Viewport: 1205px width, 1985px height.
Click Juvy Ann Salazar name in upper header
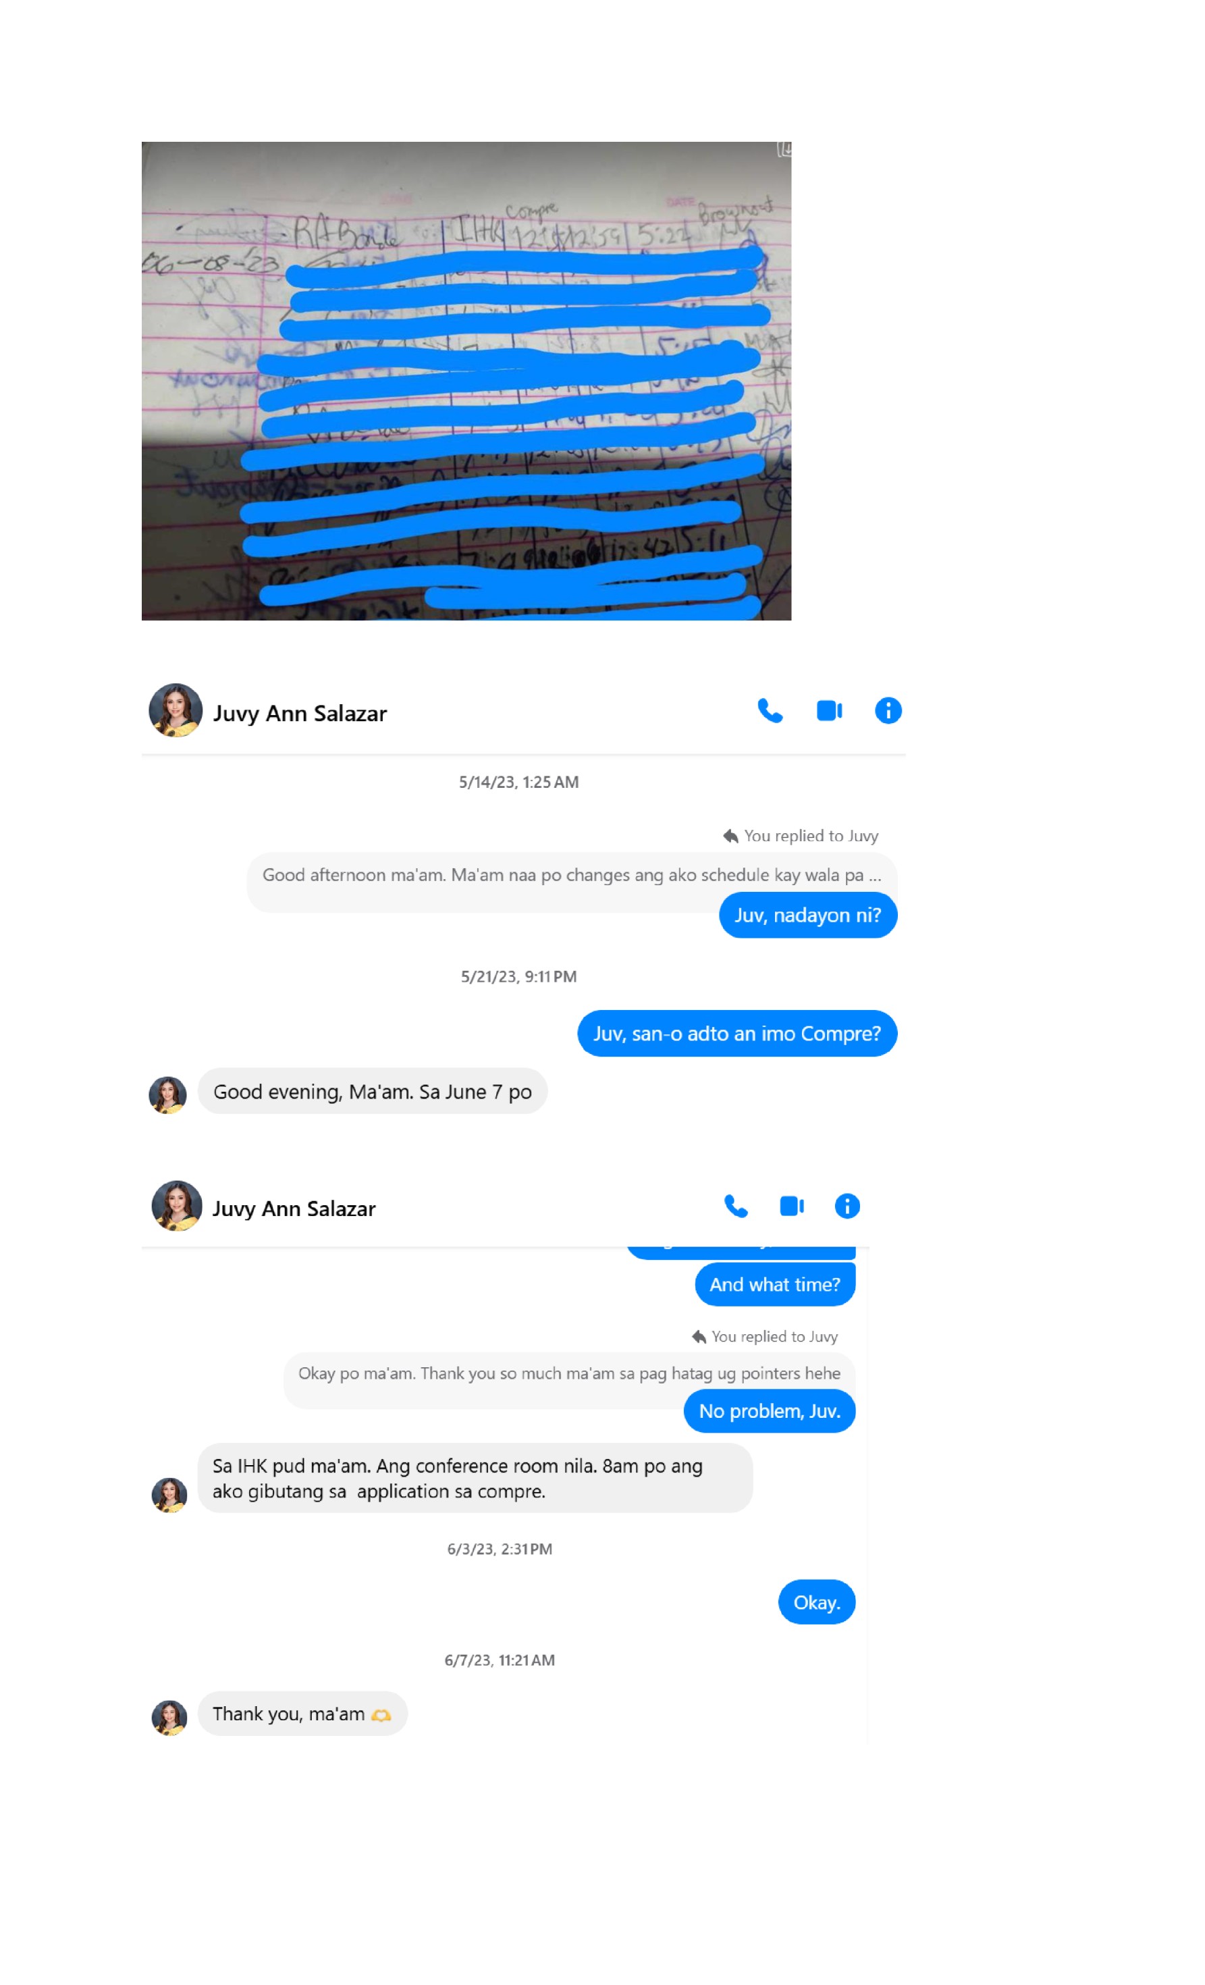(300, 714)
